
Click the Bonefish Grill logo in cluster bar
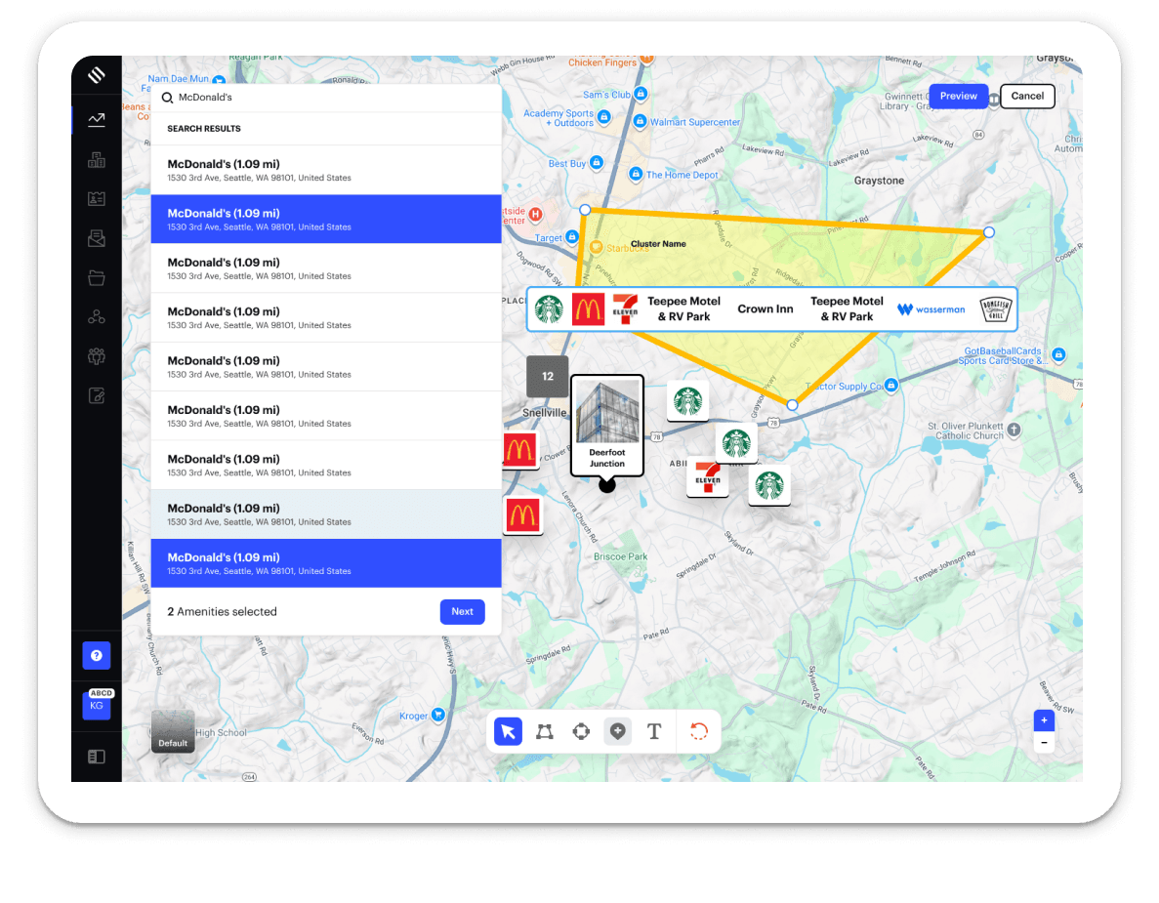pos(996,308)
